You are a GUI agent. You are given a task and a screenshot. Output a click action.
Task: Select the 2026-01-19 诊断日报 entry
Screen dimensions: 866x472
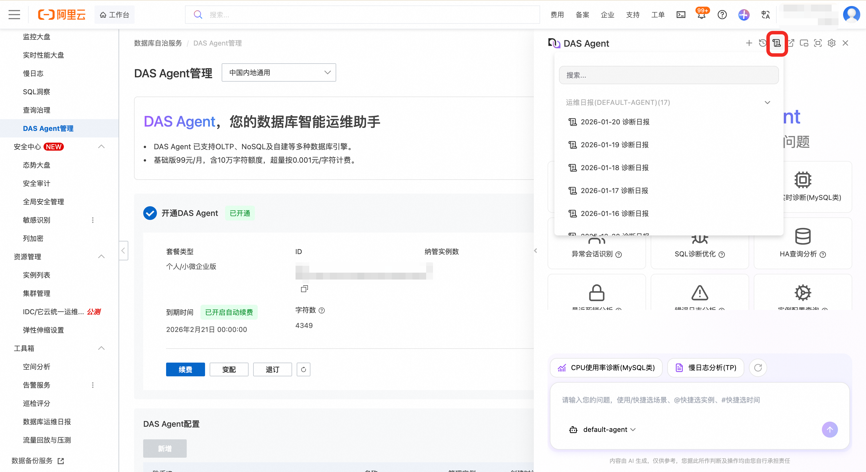(x=614, y=145)
